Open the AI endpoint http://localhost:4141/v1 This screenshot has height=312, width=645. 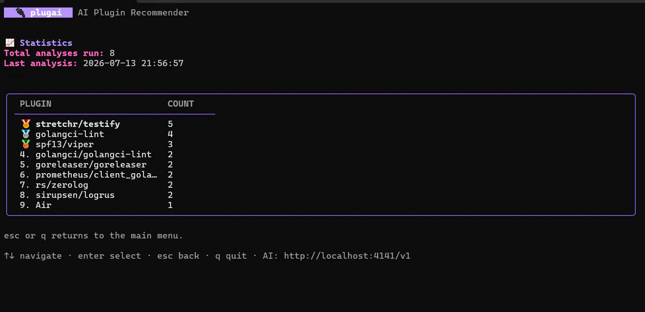click(x=347, y=256)
